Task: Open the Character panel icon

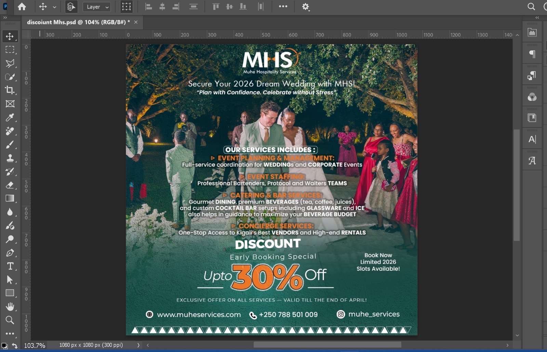Action: [x=532, y=139]
